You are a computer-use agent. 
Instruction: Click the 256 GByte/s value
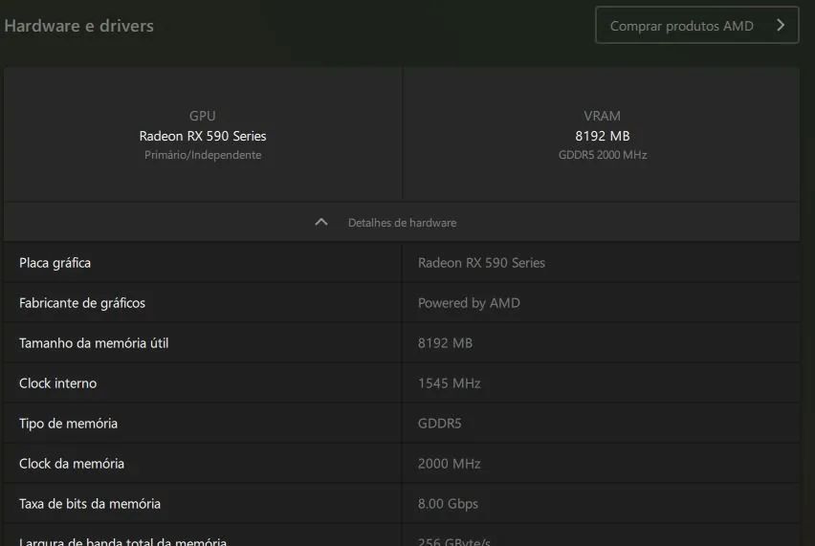point(454,541)
